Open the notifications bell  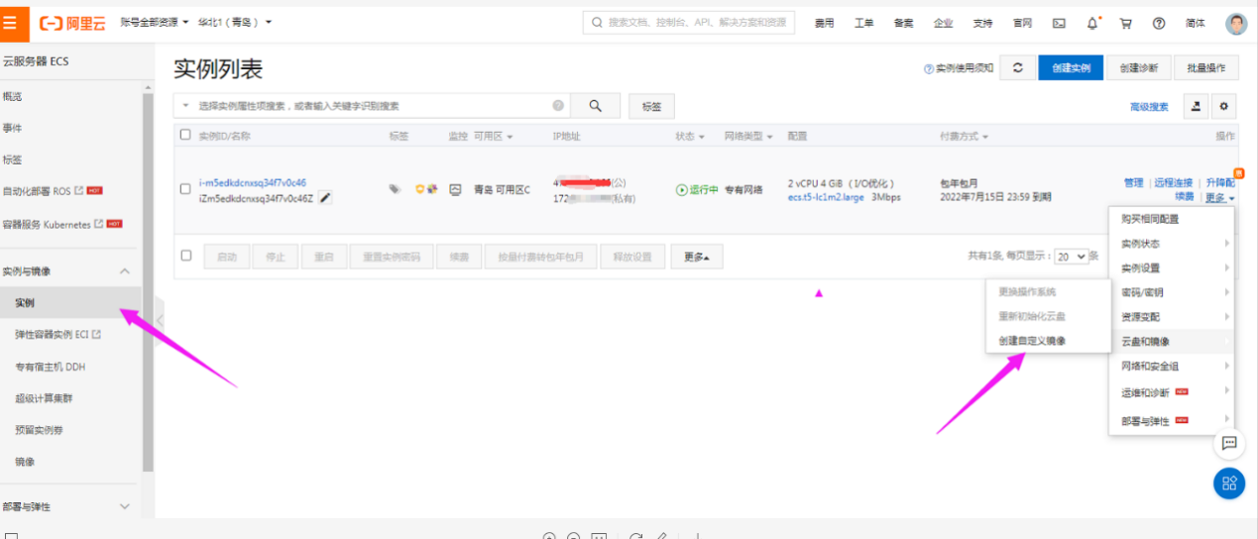(x=1092, y=23)
